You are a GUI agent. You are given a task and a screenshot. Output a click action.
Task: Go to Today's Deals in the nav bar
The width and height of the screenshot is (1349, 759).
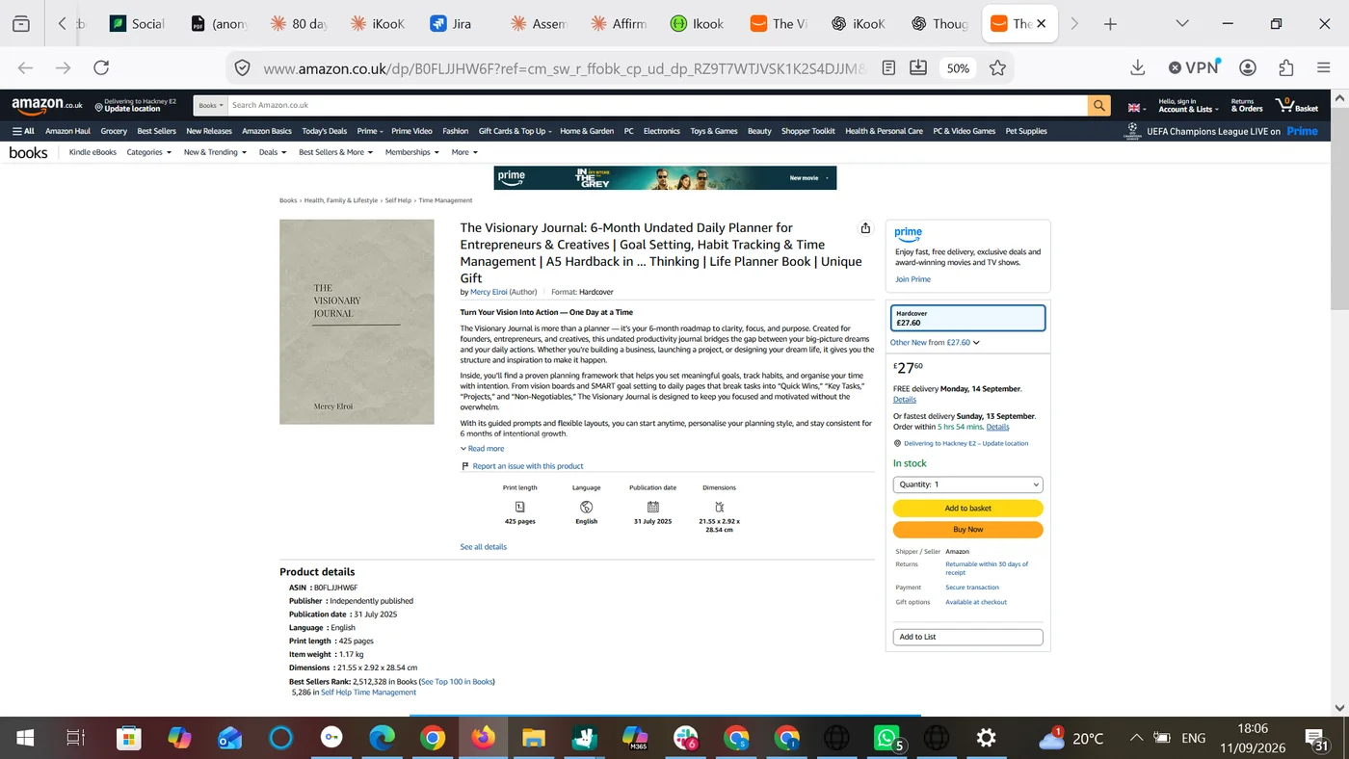[325, 131]
